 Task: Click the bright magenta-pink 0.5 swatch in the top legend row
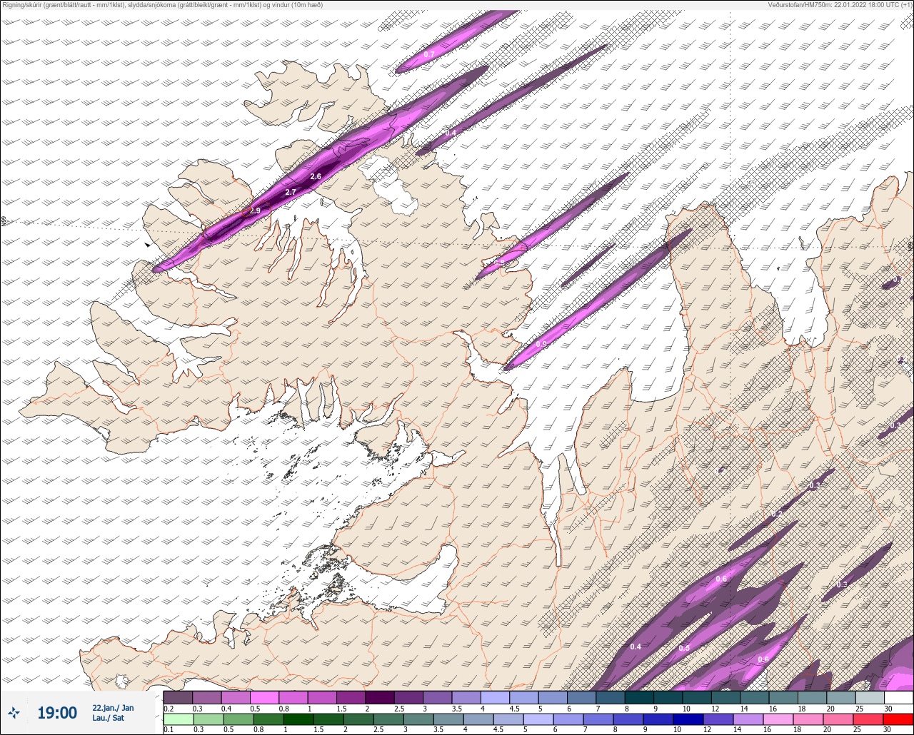coord(264,697)
